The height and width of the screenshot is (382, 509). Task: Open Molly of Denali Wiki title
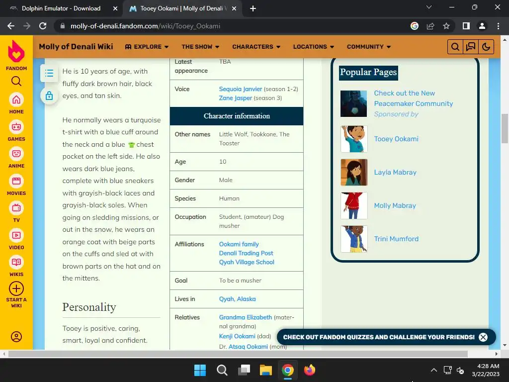(76, 47)
